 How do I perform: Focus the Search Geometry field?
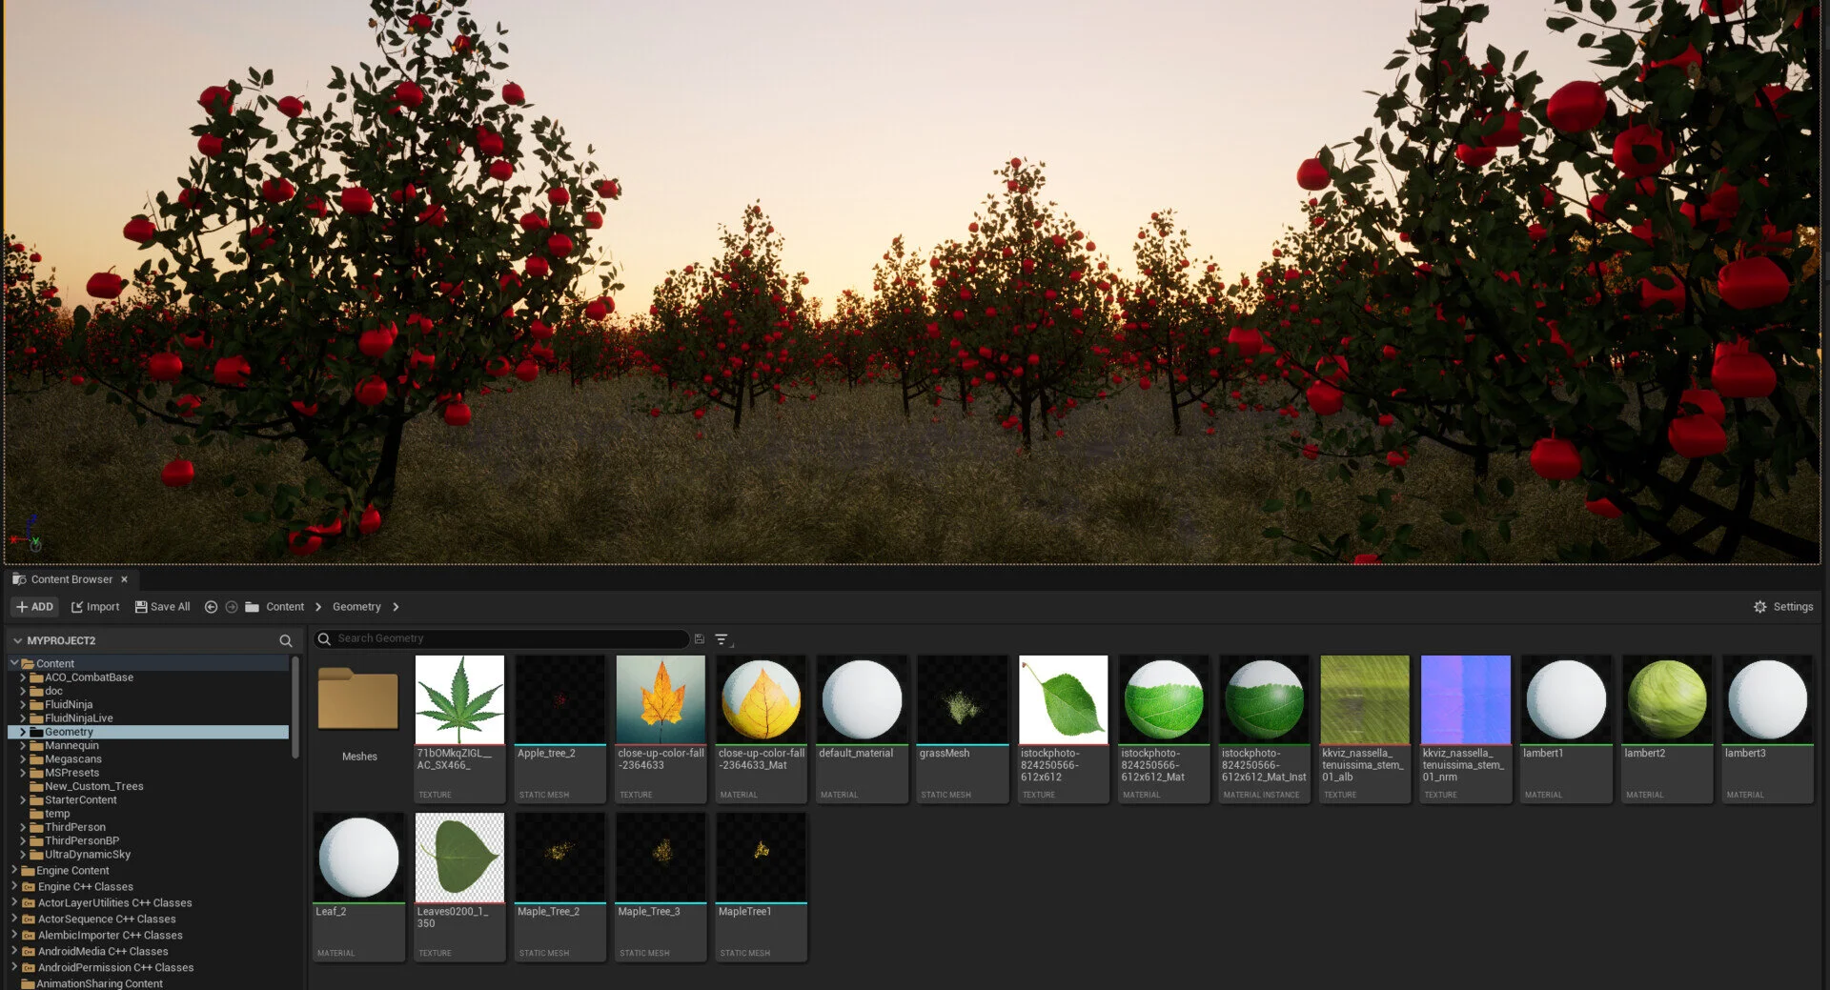[501, 638]
